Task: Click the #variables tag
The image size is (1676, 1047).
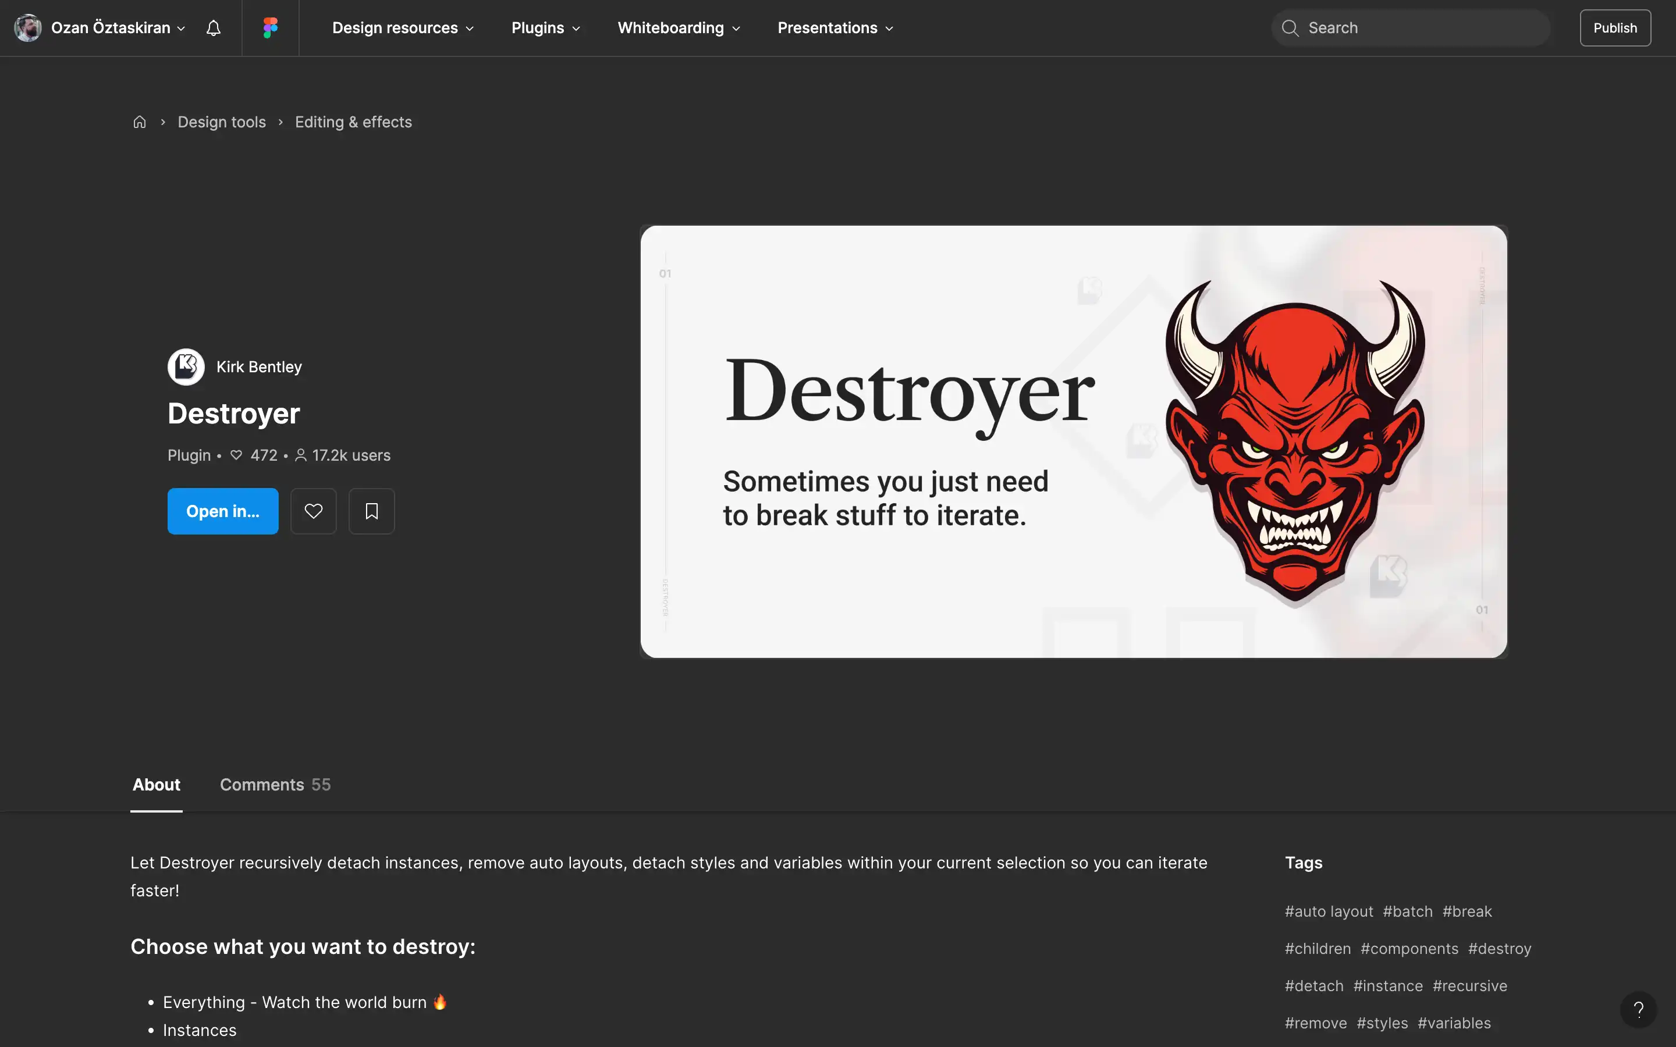Action: (x=1454, y=1024)
